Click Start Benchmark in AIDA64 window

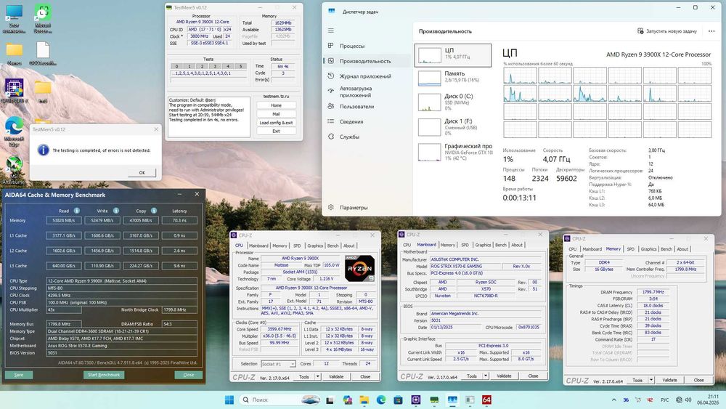point(104,375)
